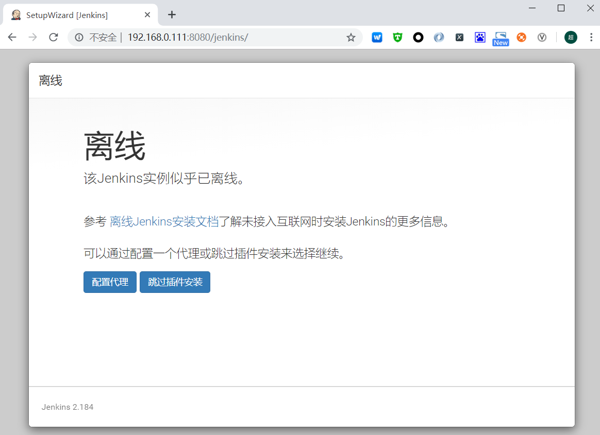Click the green shield extension icon

[x=397, y=37]
